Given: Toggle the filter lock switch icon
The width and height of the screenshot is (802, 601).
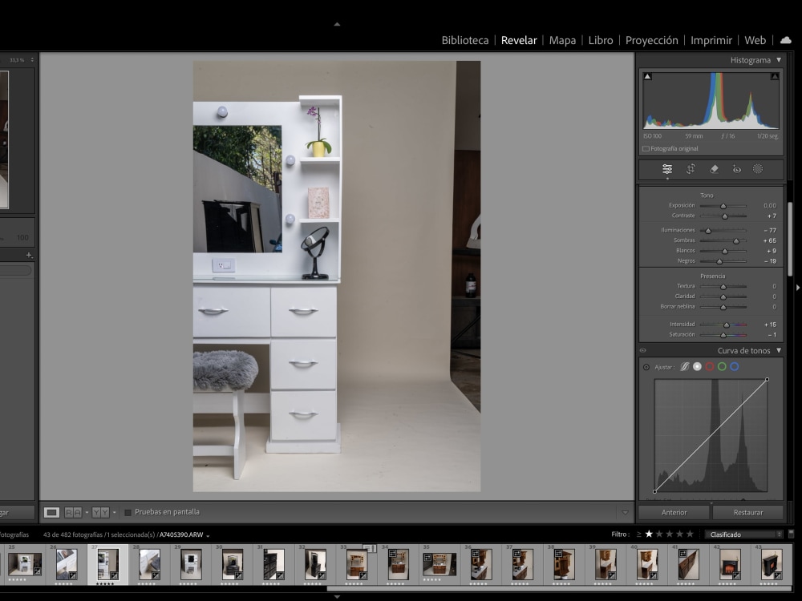Looking at the screenshot, I should click(791, 534).
